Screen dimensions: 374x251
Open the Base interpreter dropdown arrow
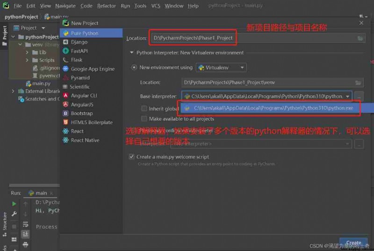[x=348, y=97]
